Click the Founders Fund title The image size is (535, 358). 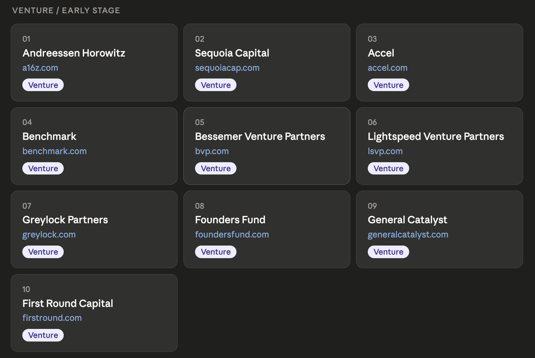(x=230, y=220)
